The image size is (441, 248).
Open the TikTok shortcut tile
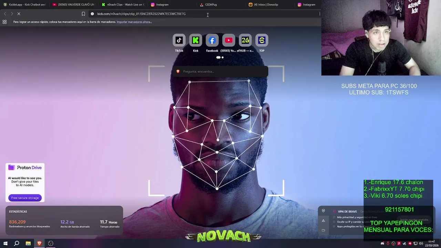(179, 40)
